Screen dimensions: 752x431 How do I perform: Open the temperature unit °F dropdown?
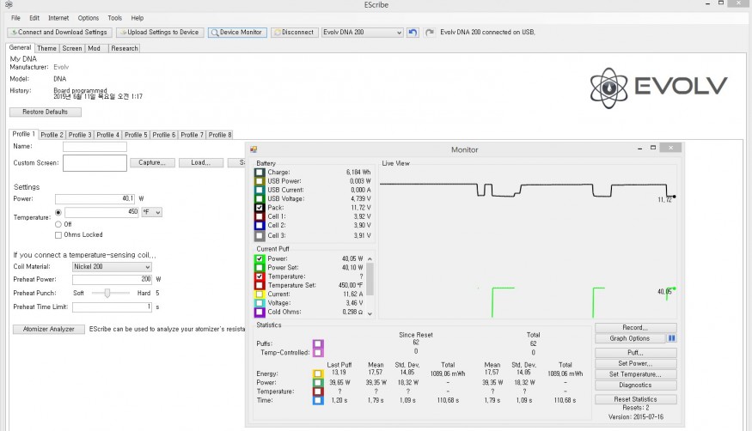(151, 212)
